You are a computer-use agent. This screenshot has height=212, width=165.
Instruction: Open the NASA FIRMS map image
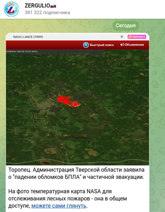pos(78,99)
